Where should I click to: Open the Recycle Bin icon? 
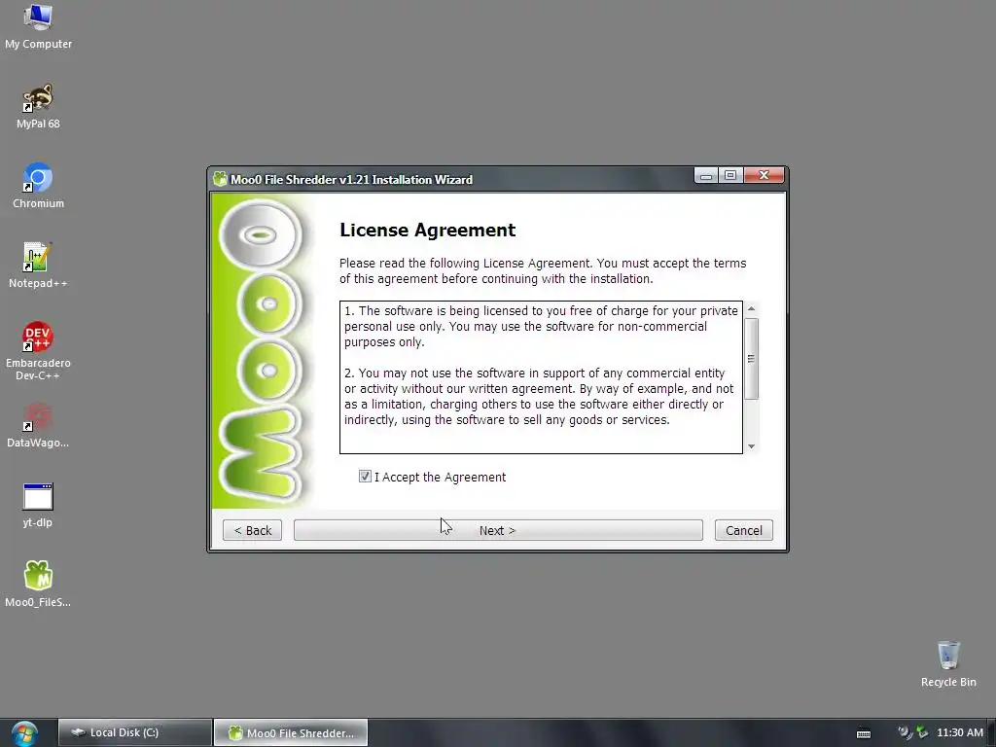pos(948,664)
